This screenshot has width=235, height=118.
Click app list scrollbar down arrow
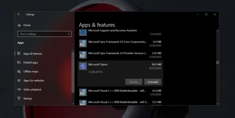(x=217, y=104)
